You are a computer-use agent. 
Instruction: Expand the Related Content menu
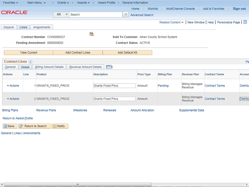172,22
